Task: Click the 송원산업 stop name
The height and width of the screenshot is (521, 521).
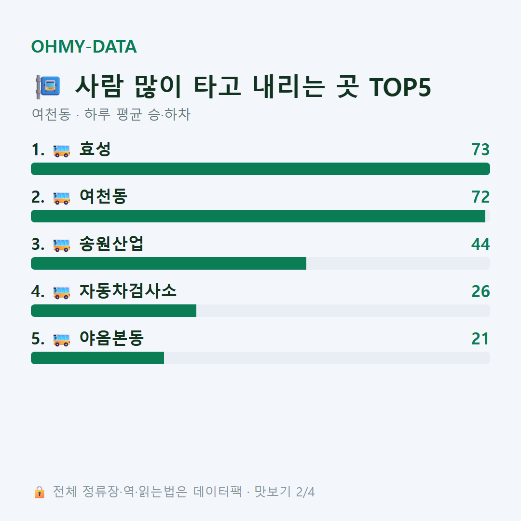Action: pos(111,244)
